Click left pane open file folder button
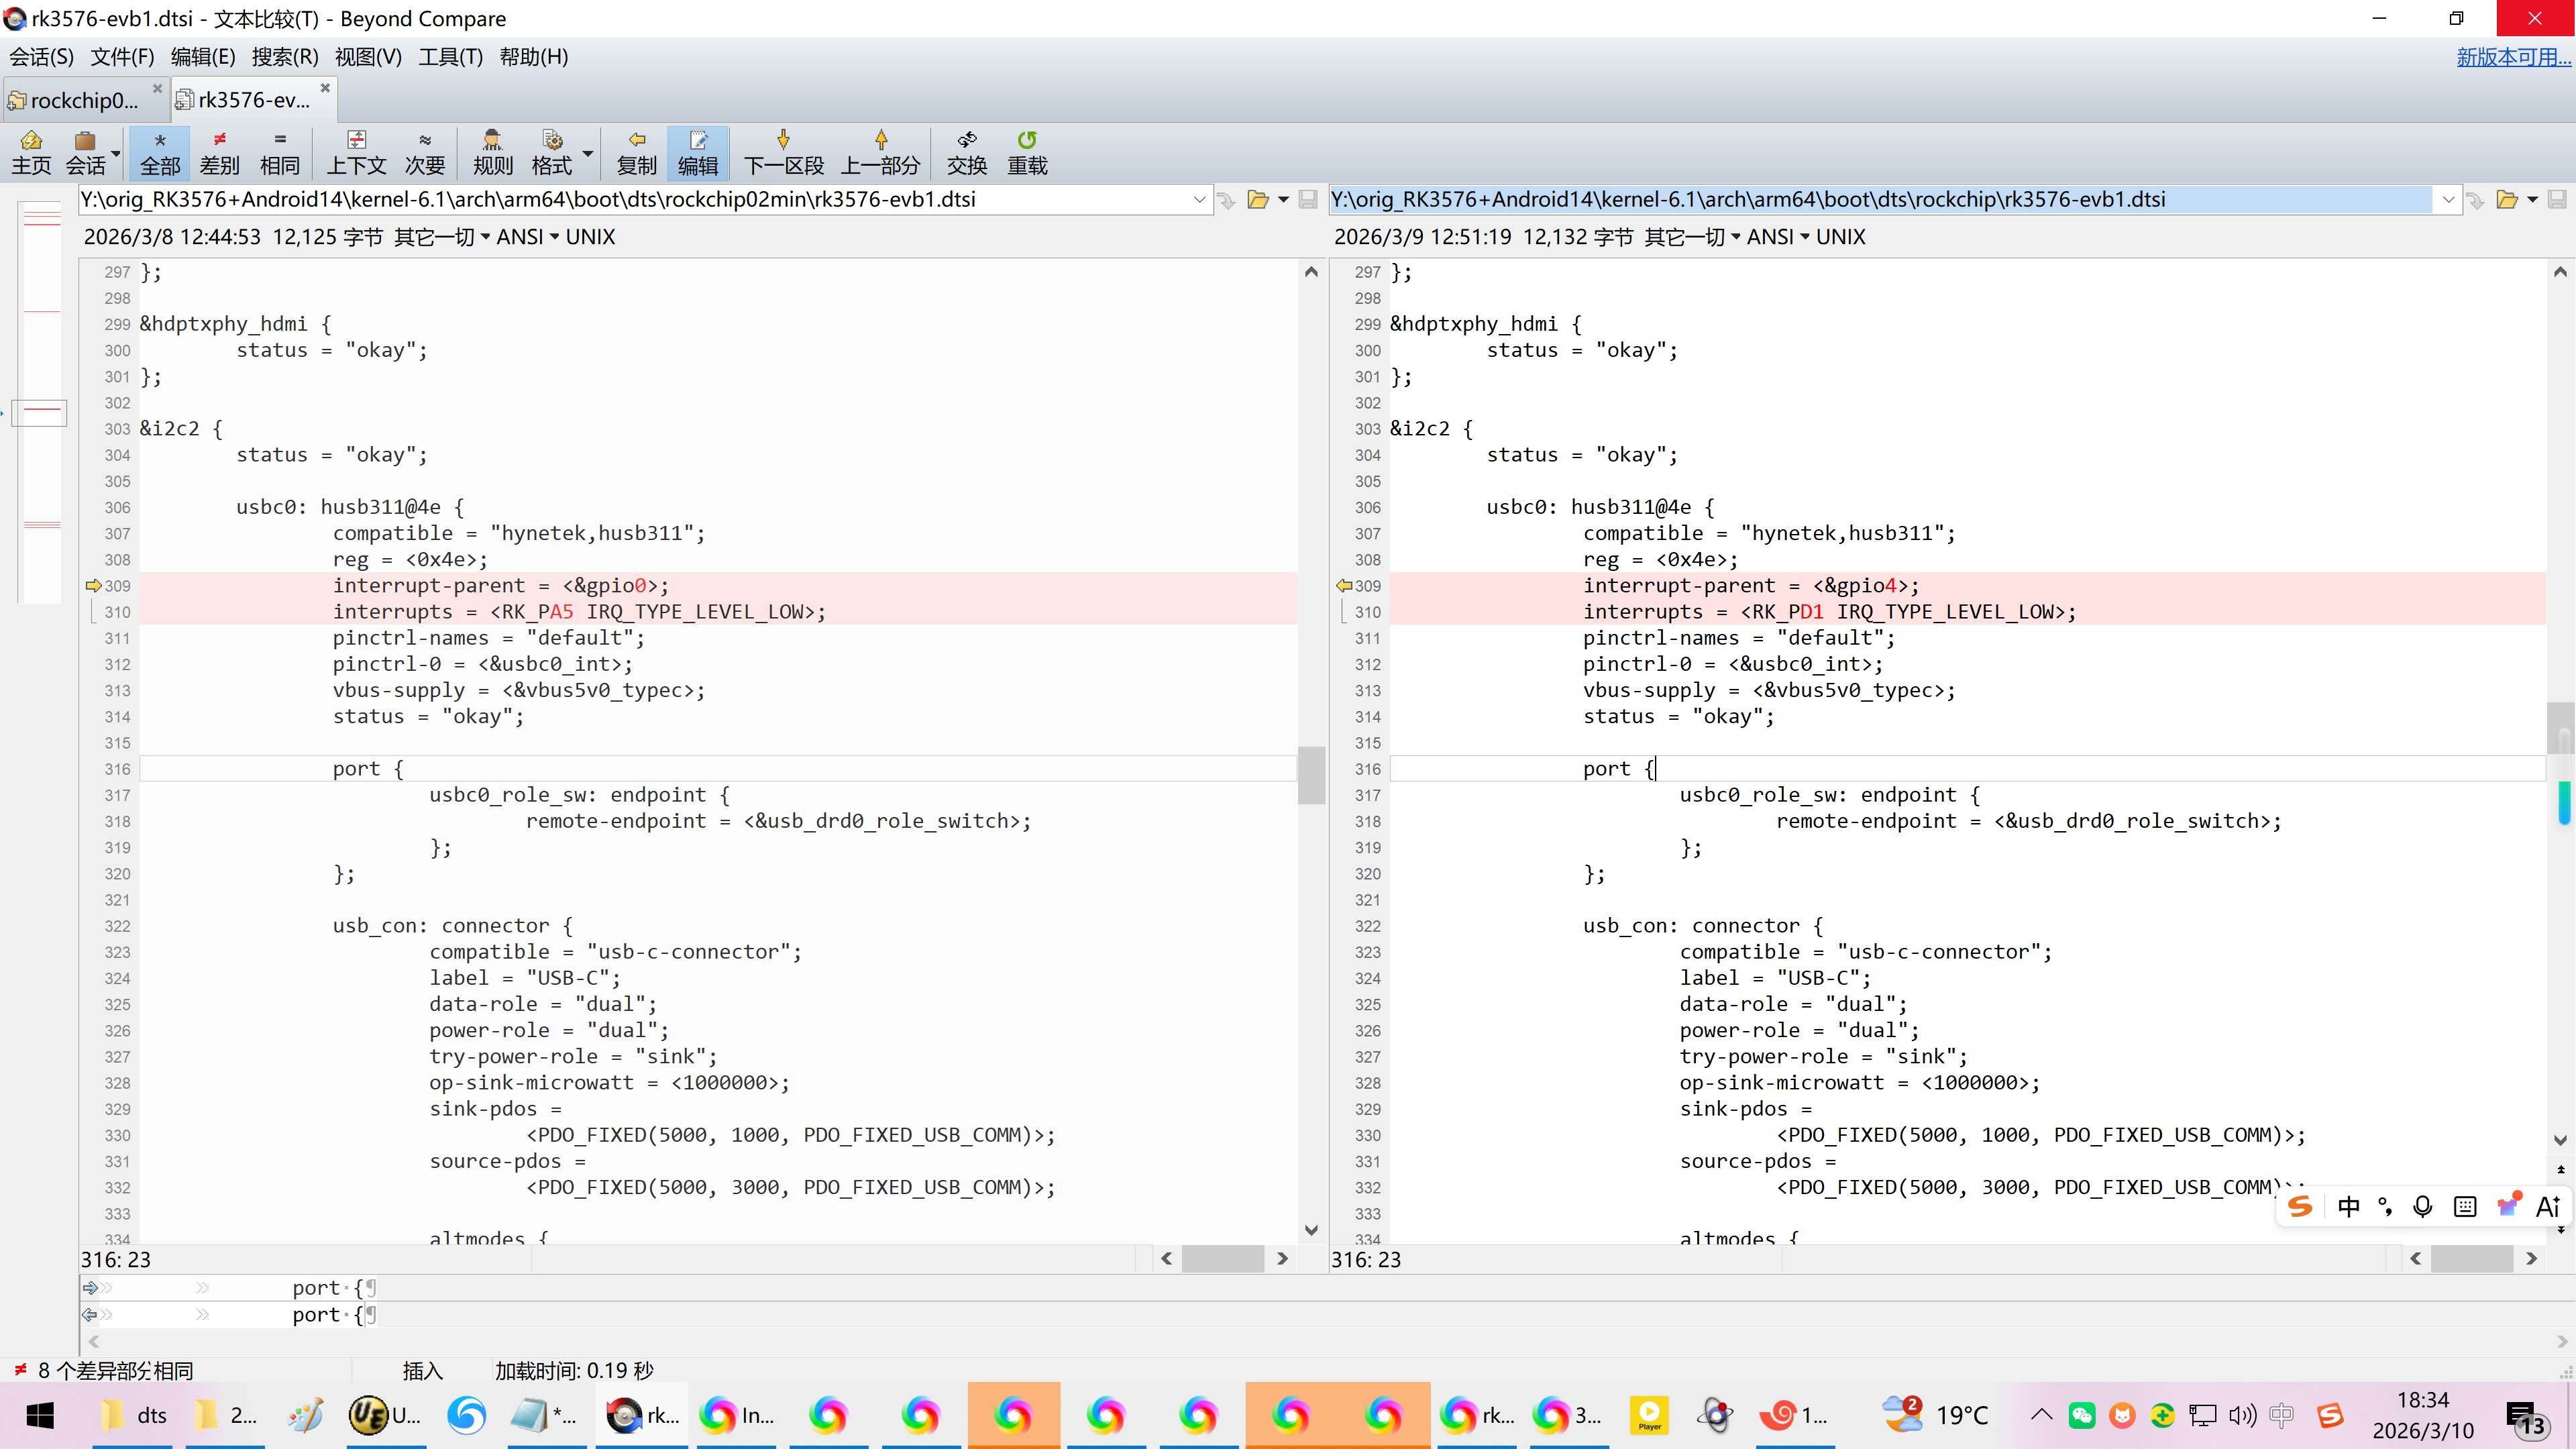 tap(1257, 200)
